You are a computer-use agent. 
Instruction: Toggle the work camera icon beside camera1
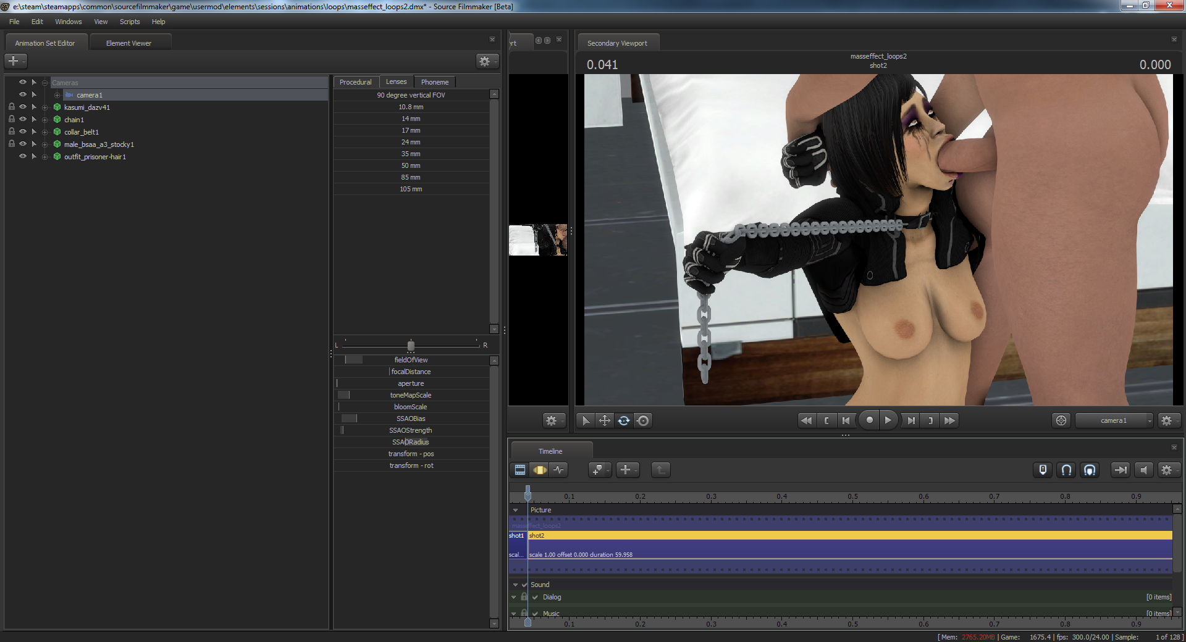[1061, 420]
